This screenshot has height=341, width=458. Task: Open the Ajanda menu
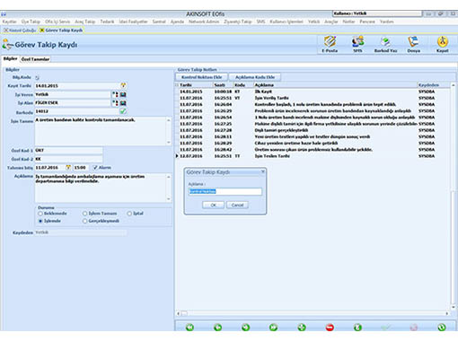click(x=177, y=22)
